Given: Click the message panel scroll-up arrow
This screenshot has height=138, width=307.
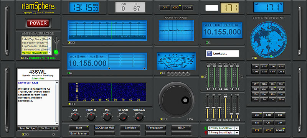Looking at the screenshot, I should [x=57, y=82].
